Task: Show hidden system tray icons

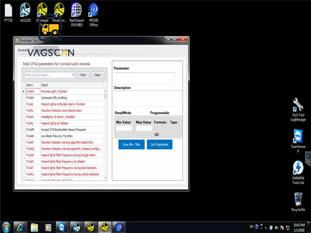Action: (x=266, y=228)
